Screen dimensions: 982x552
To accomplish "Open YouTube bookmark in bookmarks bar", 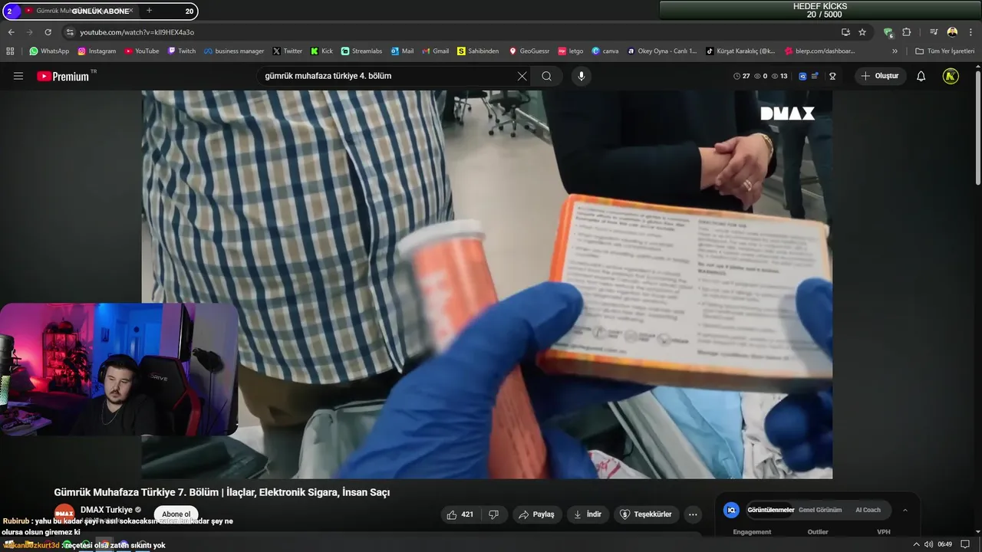I will 142,51.
